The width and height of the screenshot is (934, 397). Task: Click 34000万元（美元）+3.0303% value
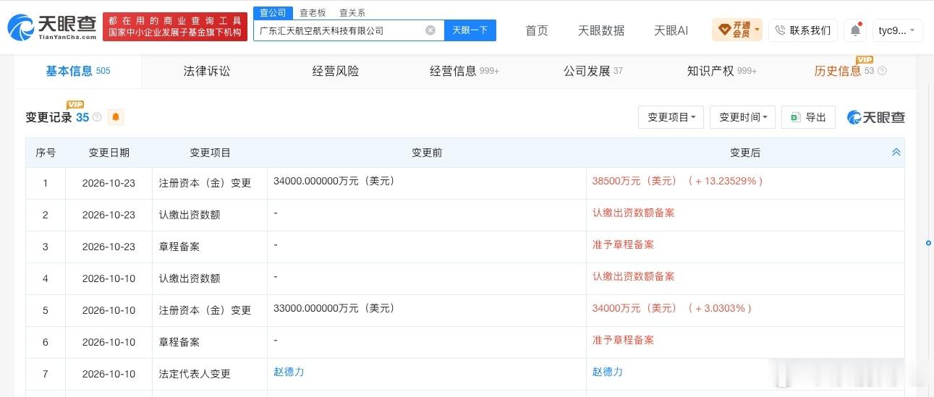tap(672, 308)
